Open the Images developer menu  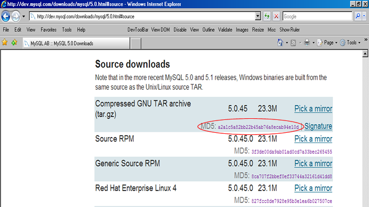(242, 30)
